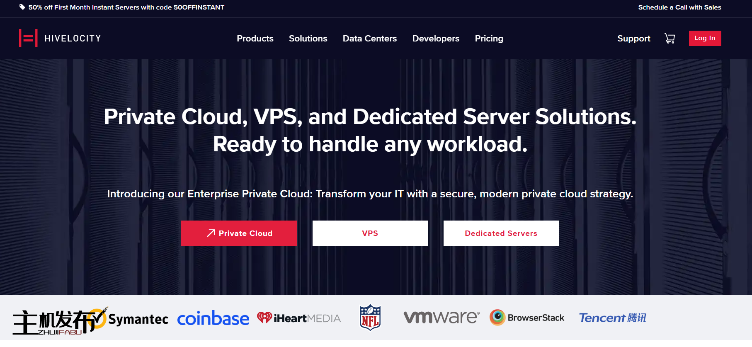Screen dimensions: 752x347
Task: Select the VPS button
Action: point(370,233)
